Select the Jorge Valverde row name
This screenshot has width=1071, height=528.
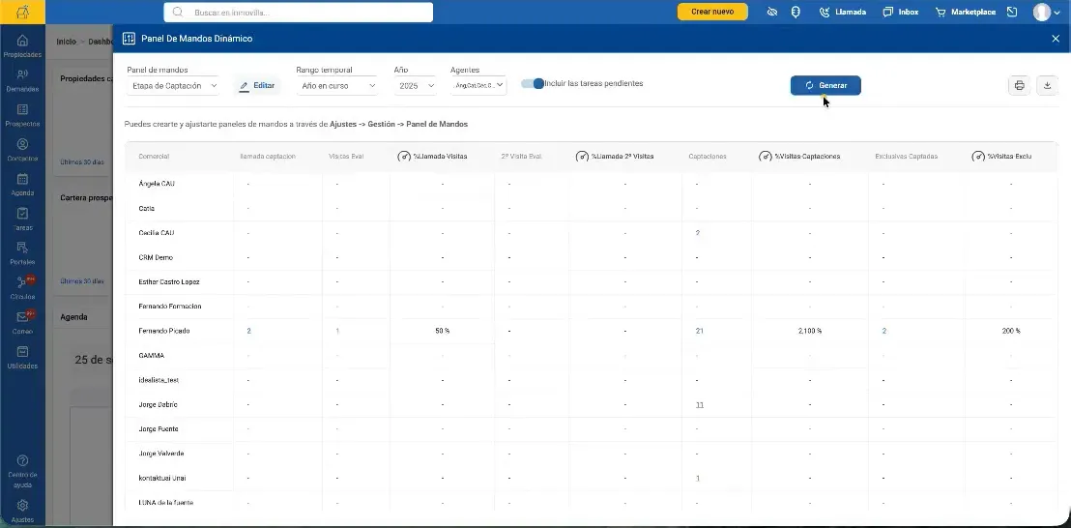[161, 454]
